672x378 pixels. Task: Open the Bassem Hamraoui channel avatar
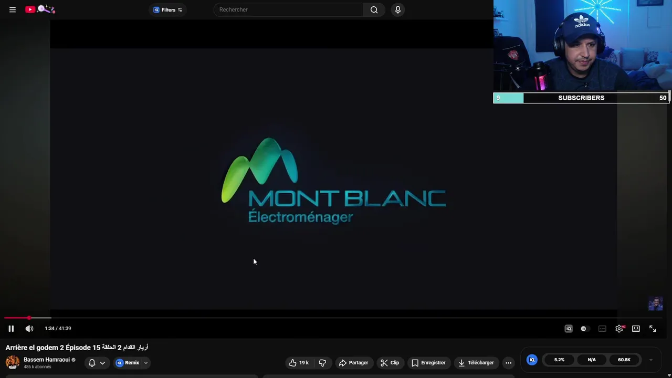13,362
